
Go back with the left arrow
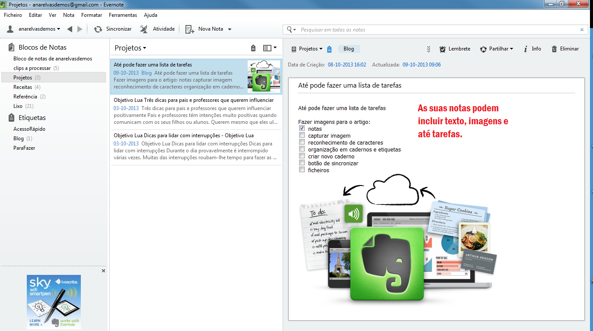[70, 29]
